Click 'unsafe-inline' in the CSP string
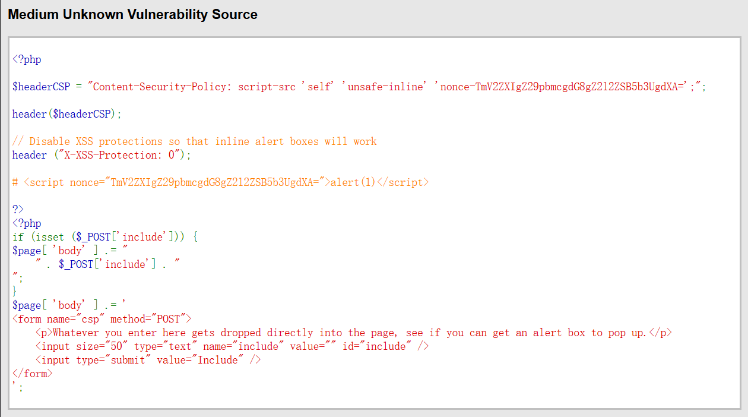Image resolution: width=748 pixels, height=417 pixels. 386,87
